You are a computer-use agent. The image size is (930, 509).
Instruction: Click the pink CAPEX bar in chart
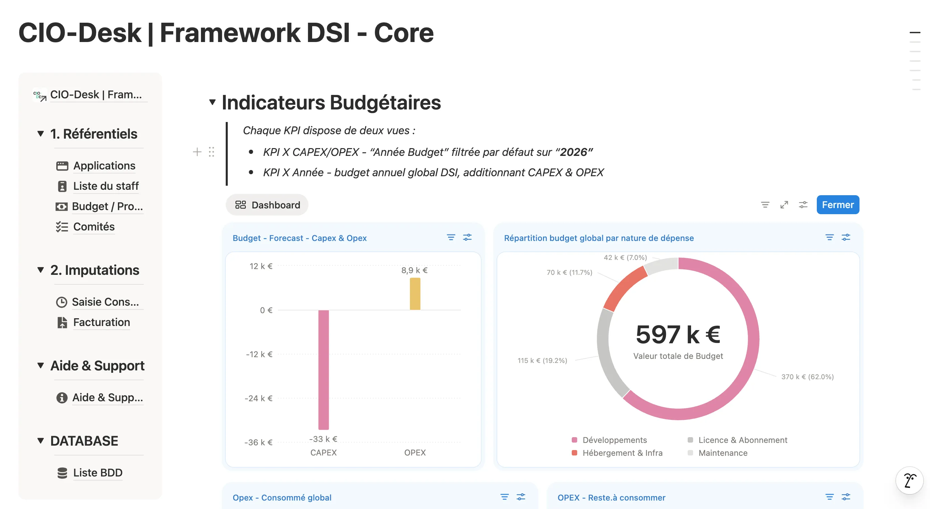pos(323,369)
